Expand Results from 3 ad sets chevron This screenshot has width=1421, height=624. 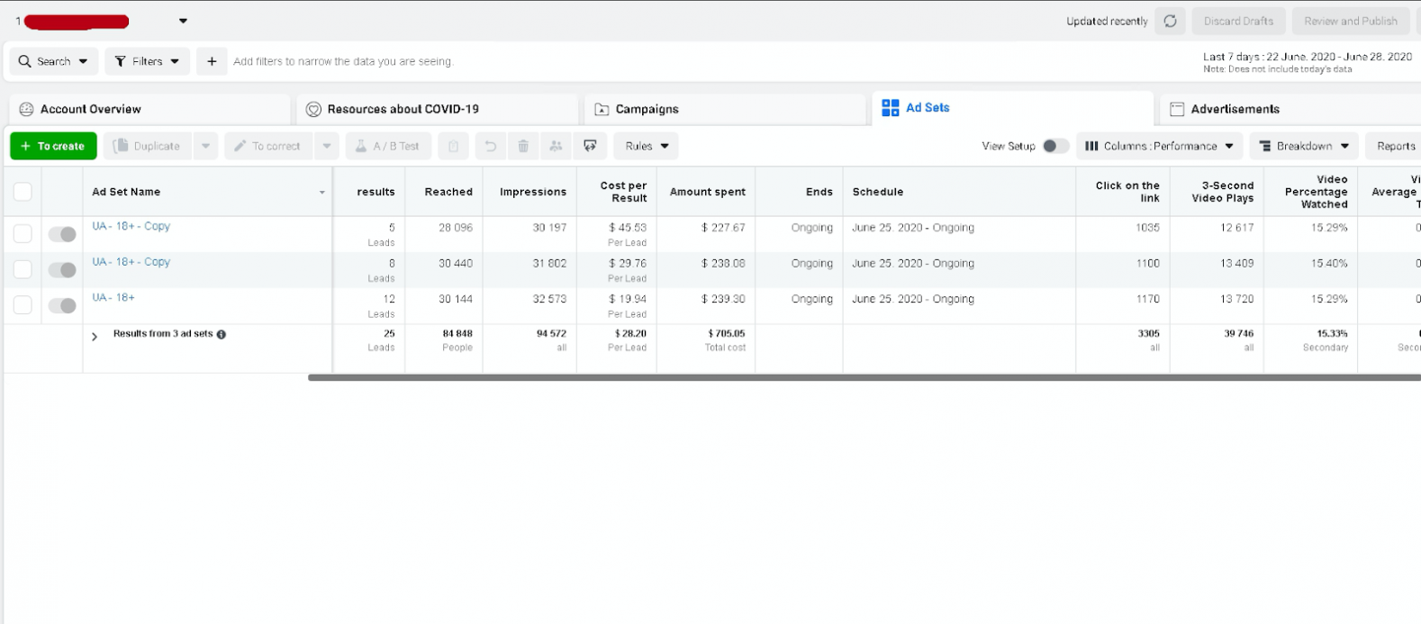[95, 336]
